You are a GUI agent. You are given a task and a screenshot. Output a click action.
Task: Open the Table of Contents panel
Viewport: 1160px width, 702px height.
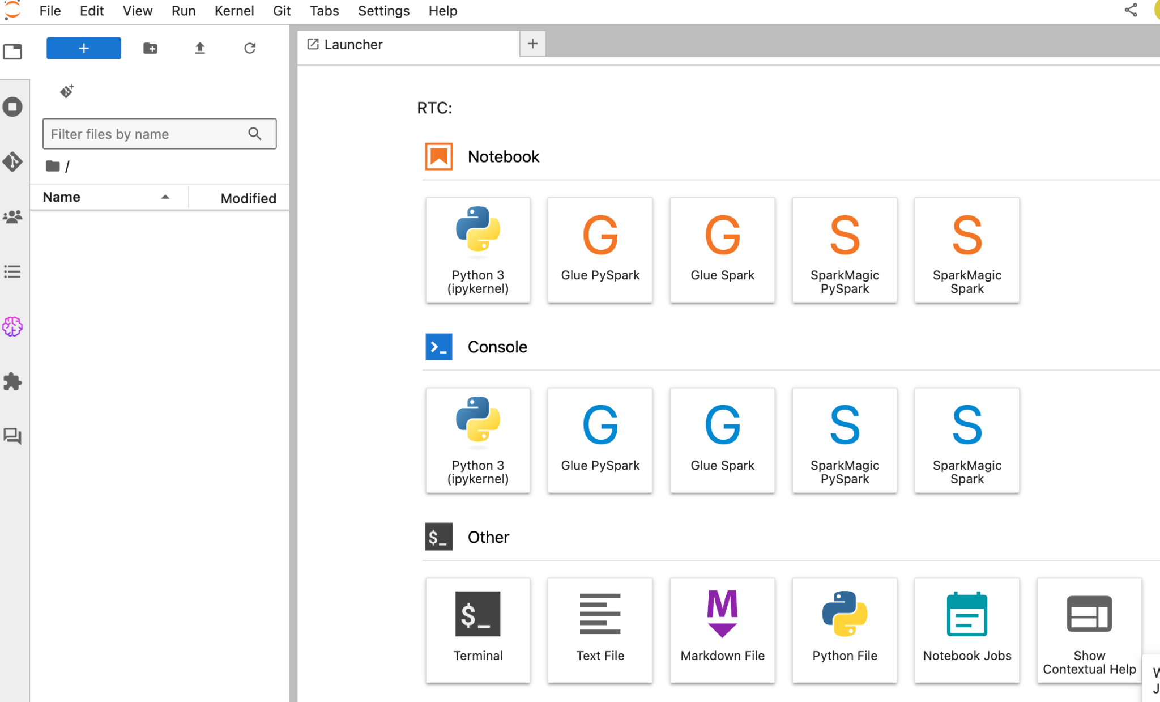13,271
